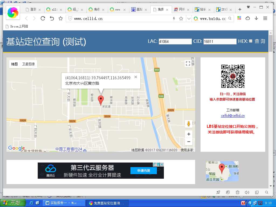The image size is (276, 207).
Task: Click the window split icon in status bar
Action: click(257, 192)
